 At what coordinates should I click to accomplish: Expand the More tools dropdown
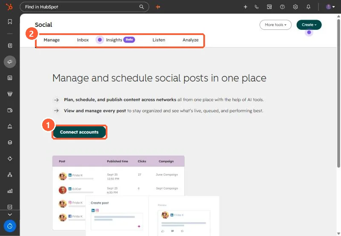click(275, 25)
